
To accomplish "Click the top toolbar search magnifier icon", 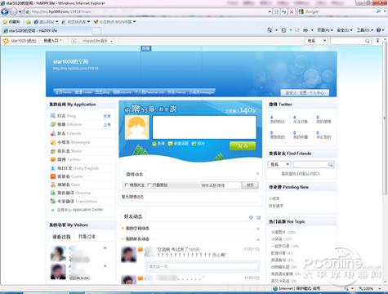I will [x=368, y=41].
